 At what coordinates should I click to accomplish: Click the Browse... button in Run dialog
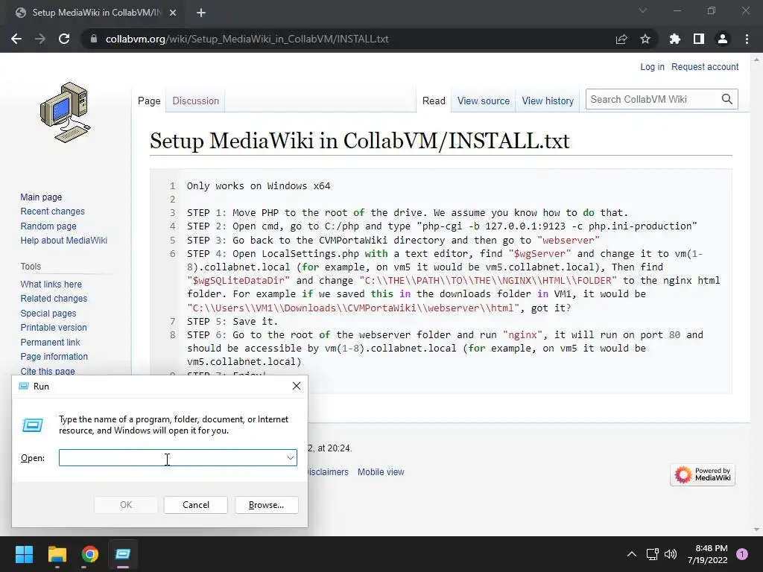(266, 505)
